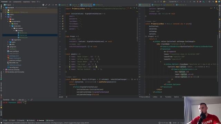Viewport: 221px width, 124px height.
Task: Switch to the second right editor tab
Action: click(x=157, y=5)
